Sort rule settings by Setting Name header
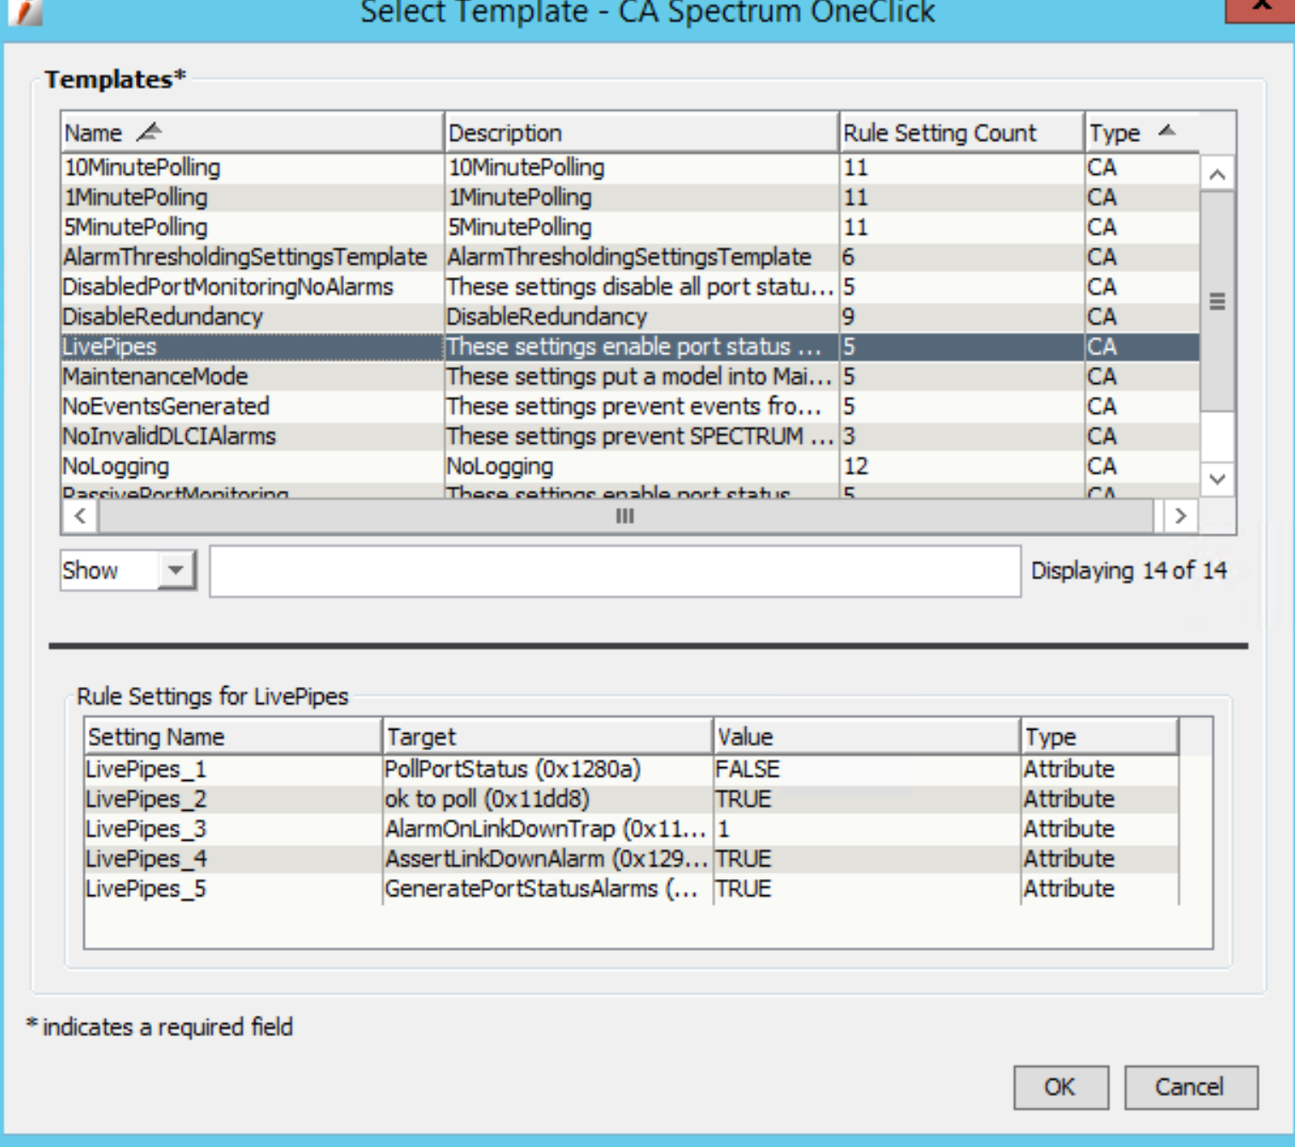This screenshot has height=1147, width=1295. pyautogui.click(x=232, y=737)
